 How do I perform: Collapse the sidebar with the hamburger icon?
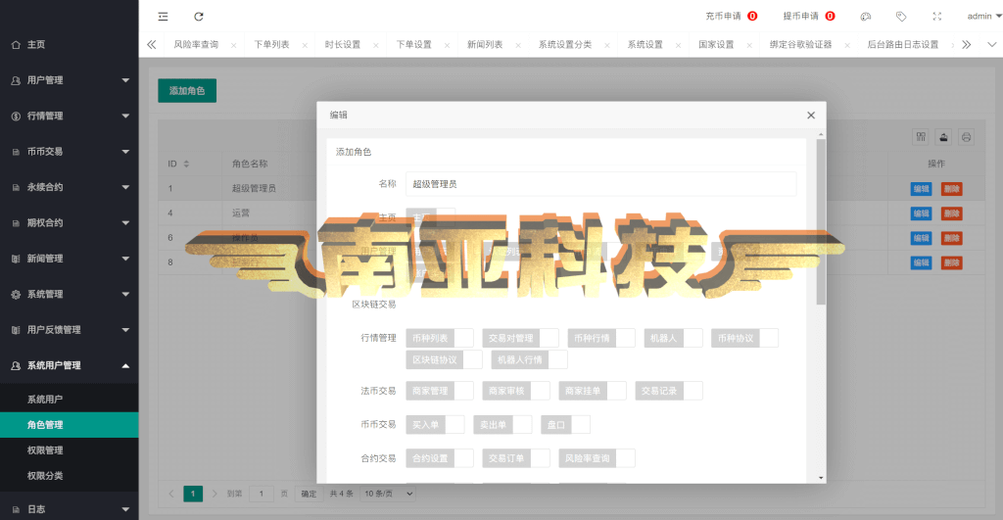164,17
